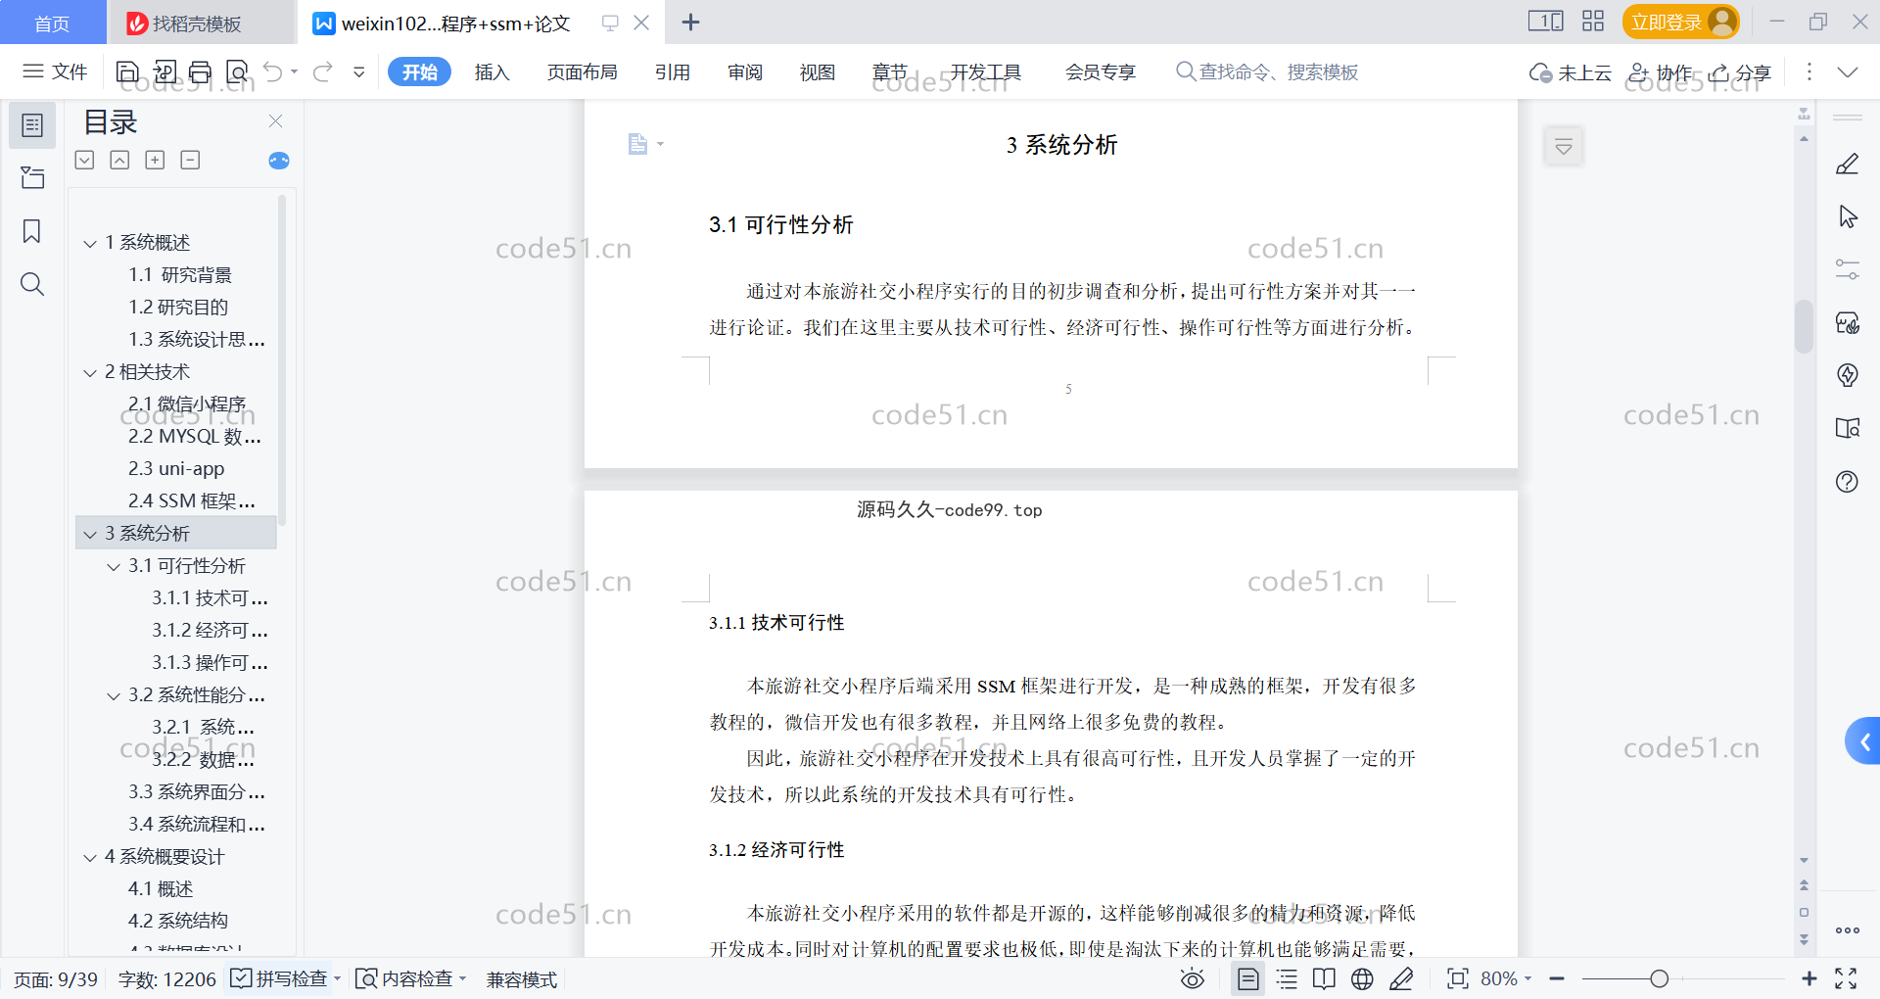The width and height of the screenshot is (1880, 999).
Task: Collapse the 1 系统概述 outline node
Action: pos(90,243)
